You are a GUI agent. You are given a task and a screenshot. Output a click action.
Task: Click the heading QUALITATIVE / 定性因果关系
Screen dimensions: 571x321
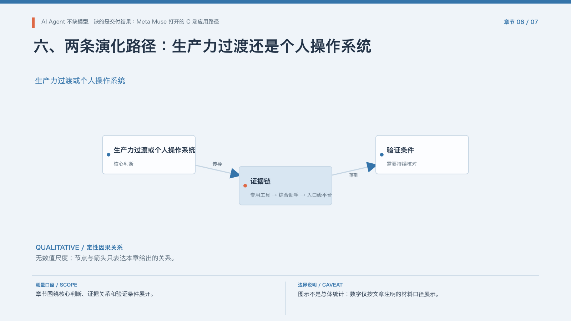(x=79, y=248)
